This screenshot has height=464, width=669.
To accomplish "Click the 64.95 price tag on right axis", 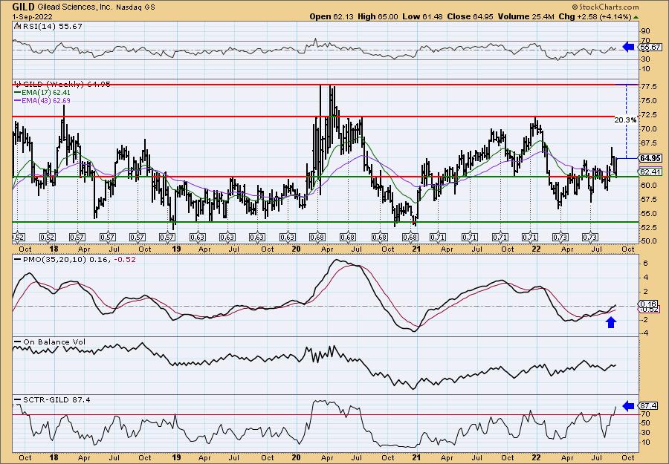I will click(650, 158).
